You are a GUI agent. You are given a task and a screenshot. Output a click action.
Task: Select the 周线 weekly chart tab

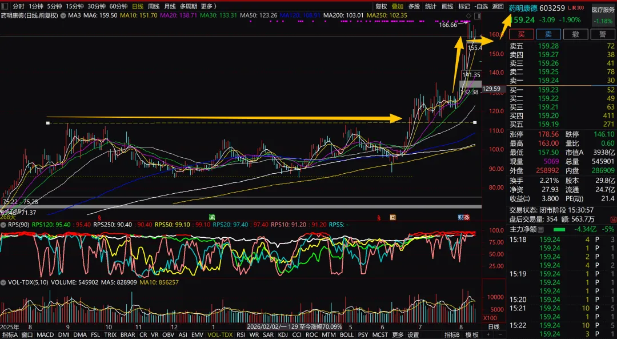pos(154,6)
